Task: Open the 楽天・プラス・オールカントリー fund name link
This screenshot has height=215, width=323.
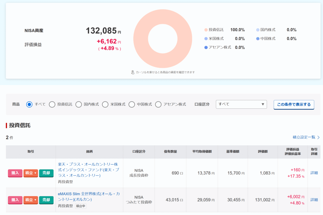Action: pyautogui.click(x=88, y=170)
